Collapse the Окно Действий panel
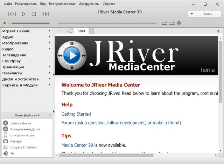 tap(50, 115)
